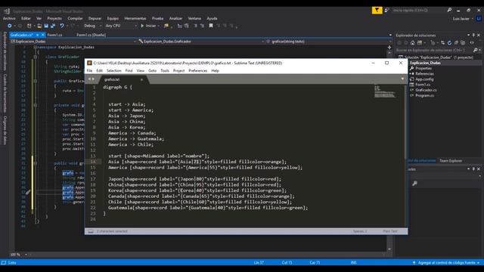Image resolution: width=484 pixels, height=272 pixels.
Task: Click the Undo icon in Visual Studio toolbar
Action: [62, 26]
